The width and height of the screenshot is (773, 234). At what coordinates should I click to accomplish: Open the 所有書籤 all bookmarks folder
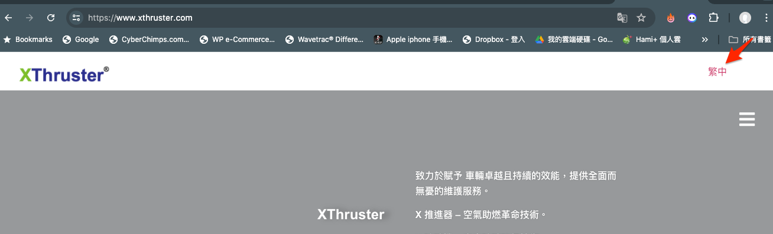[750, 40]
